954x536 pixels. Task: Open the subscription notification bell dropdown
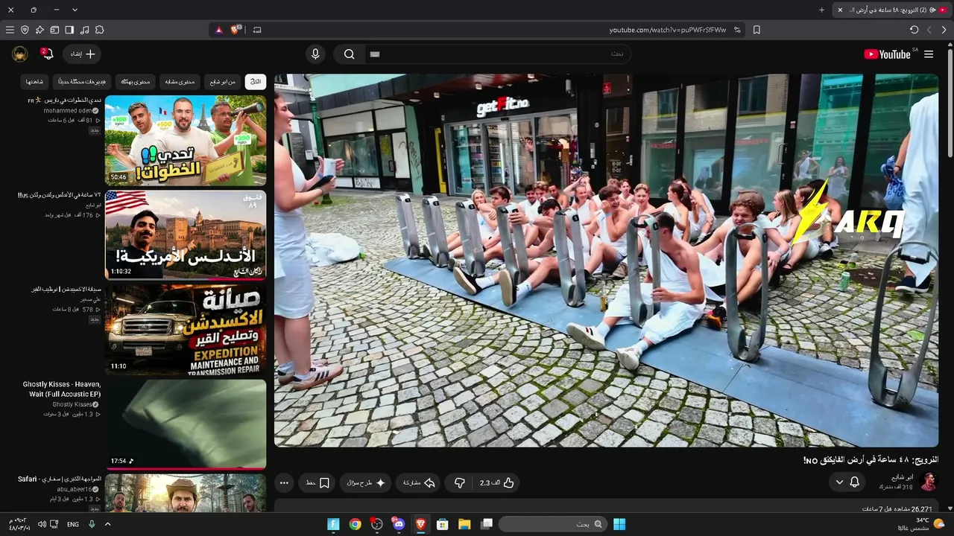tap(847, 482)
